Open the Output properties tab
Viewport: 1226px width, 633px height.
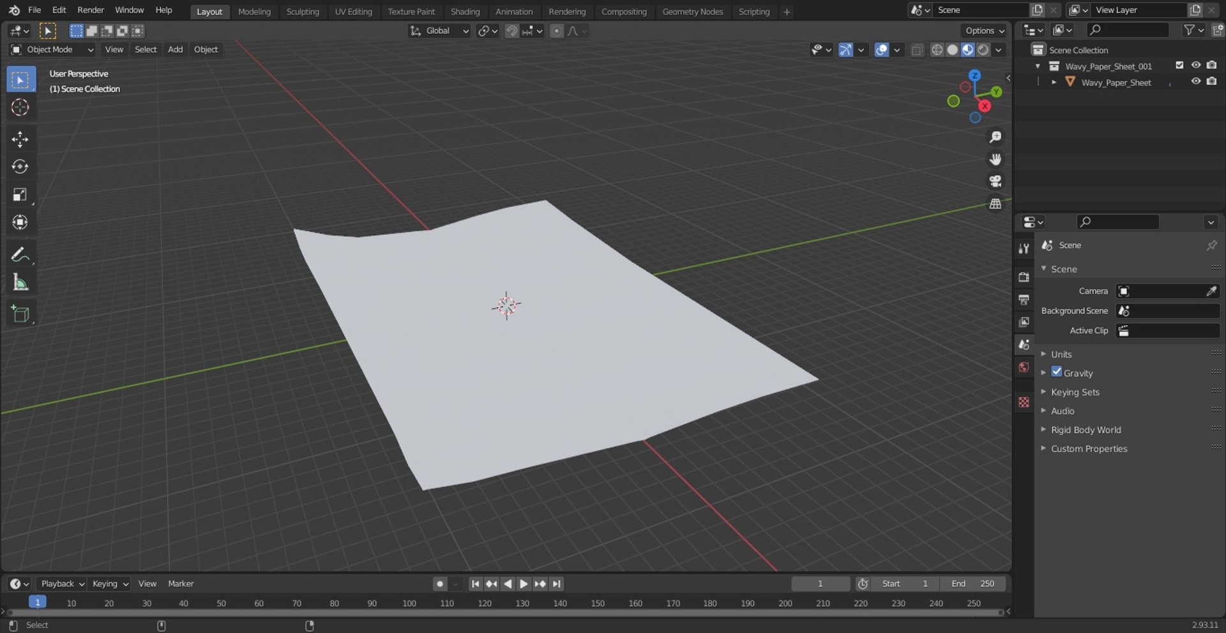(1024, 300)
